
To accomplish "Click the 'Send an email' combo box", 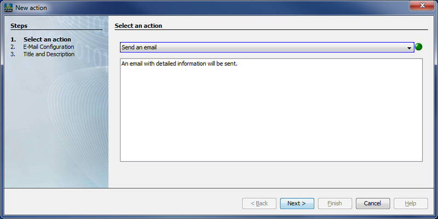I will tap(263, 48).
